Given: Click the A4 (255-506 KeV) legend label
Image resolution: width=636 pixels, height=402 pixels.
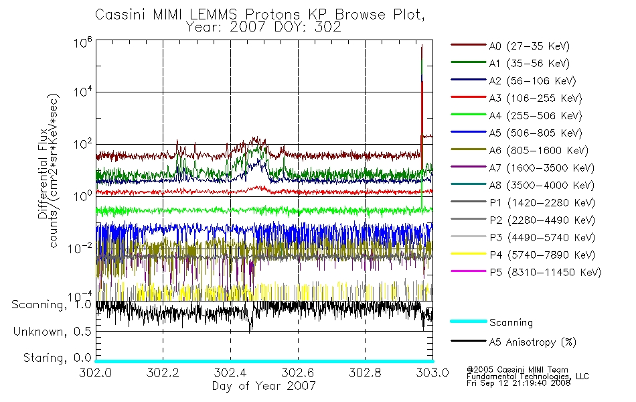Looking at the screenshot, I should 536,116.
